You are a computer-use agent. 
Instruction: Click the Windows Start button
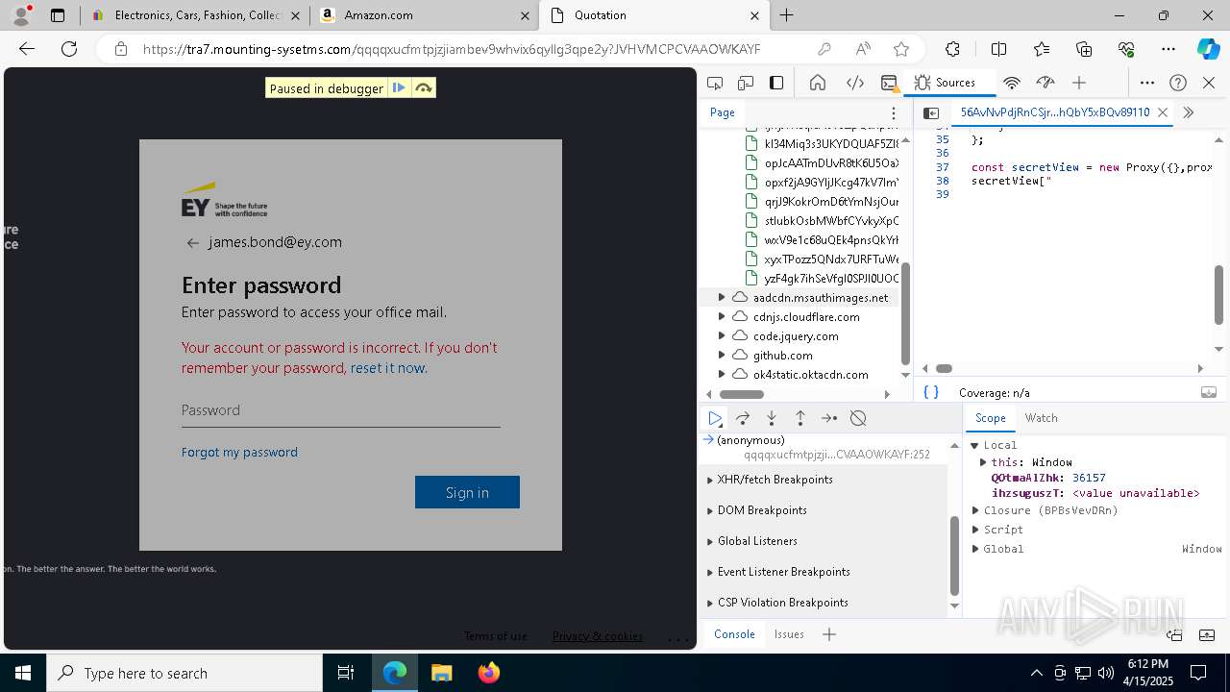[x=23, y=673]
